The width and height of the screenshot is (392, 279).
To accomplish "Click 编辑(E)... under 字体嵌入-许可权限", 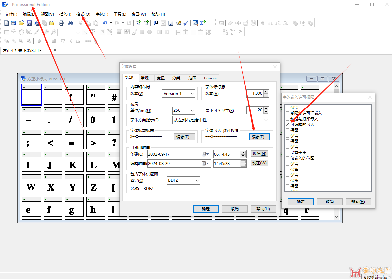I will [x=259, y=137].
